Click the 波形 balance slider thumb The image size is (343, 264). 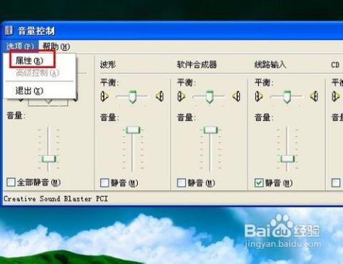pos(133,97)
